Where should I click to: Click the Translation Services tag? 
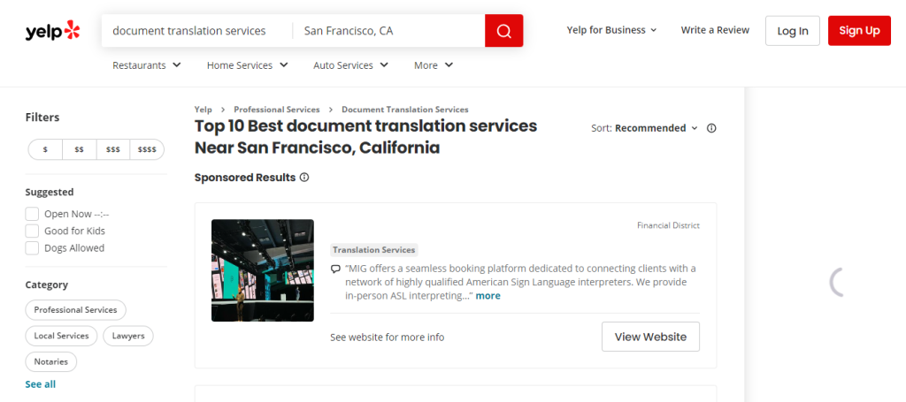[374, 250]
